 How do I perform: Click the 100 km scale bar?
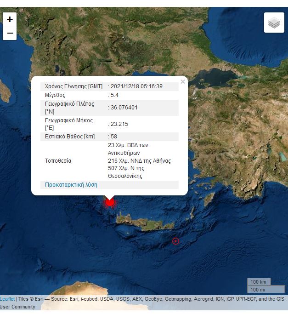click(260, 281)
